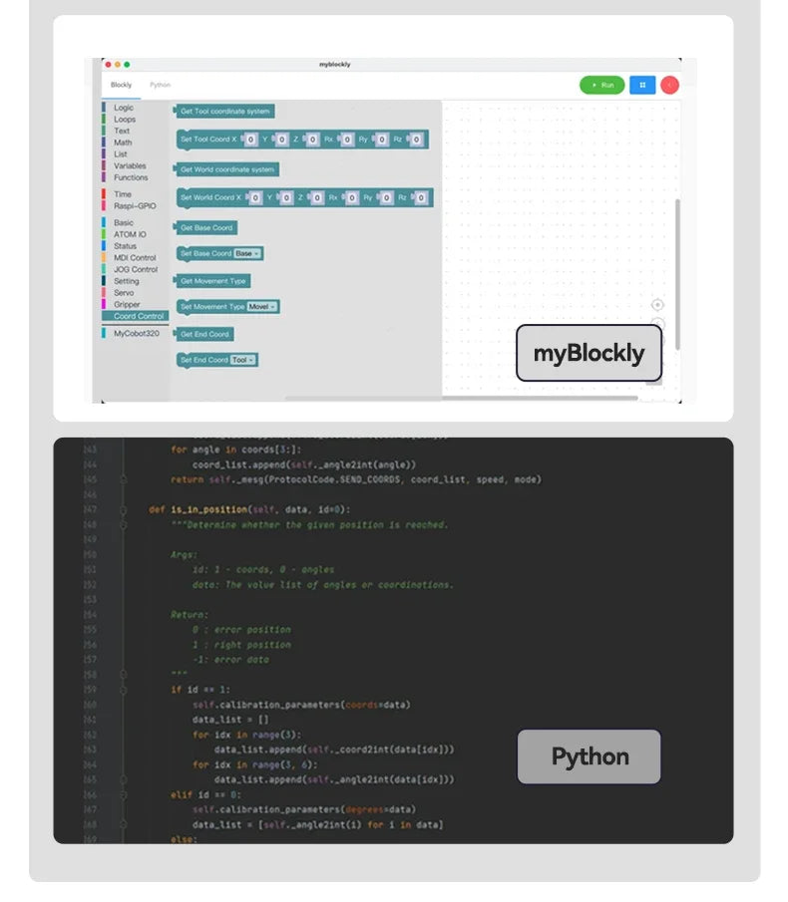Pick the Get Base Coord block
This screenshot has height=902, width=788.
pyautogui.click(x=205, y=228)
